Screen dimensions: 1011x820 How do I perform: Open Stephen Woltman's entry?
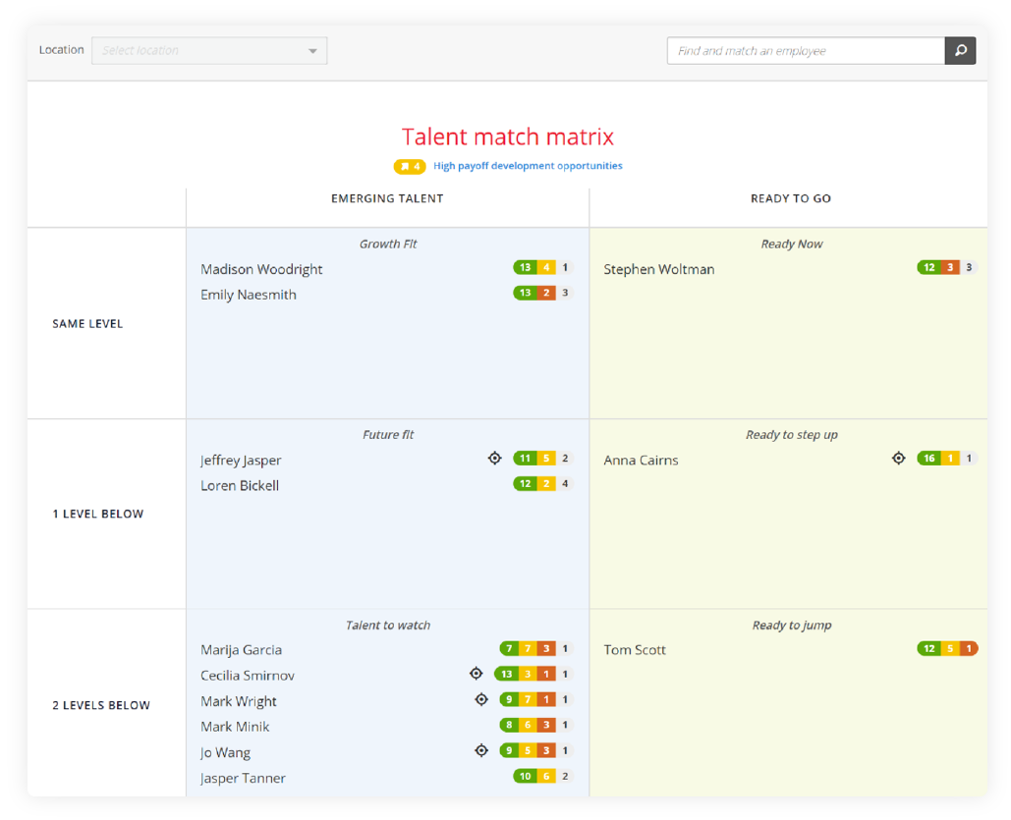(x=659, y=269)
